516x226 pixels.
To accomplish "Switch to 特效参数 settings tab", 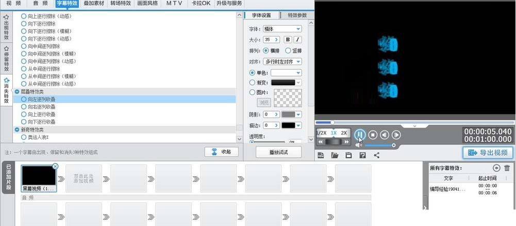I will click(297, 15).
